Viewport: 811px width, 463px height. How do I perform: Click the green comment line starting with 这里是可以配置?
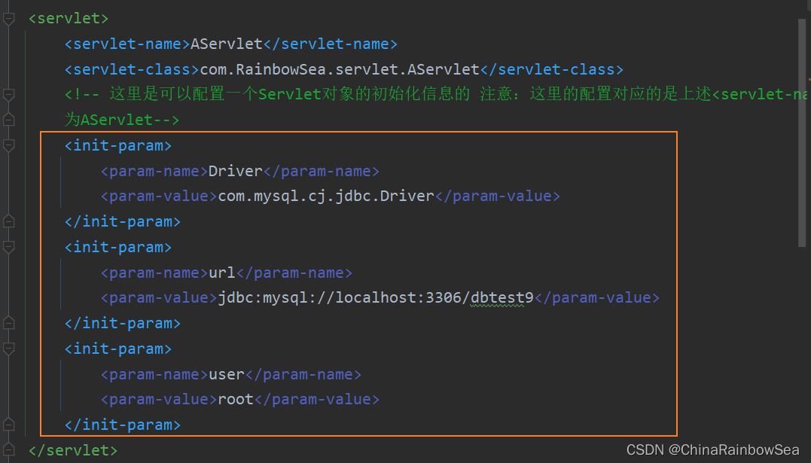click(x=436, y=94)
